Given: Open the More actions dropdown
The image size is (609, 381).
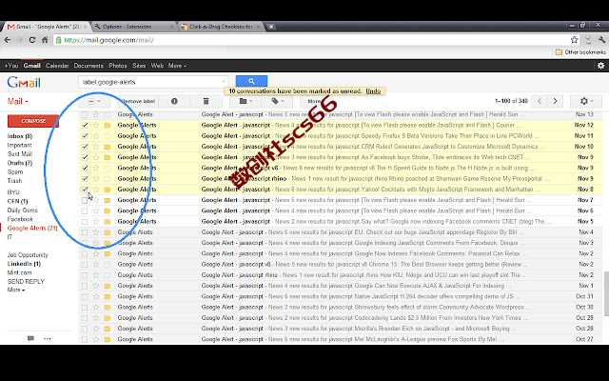Looking at the screenshot, I should click(316, 101).
